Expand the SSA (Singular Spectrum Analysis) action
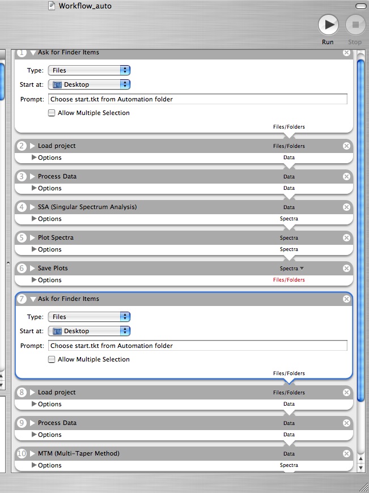Image resolution: width=369 pixels, height=493 pixels. click(32, 207)
